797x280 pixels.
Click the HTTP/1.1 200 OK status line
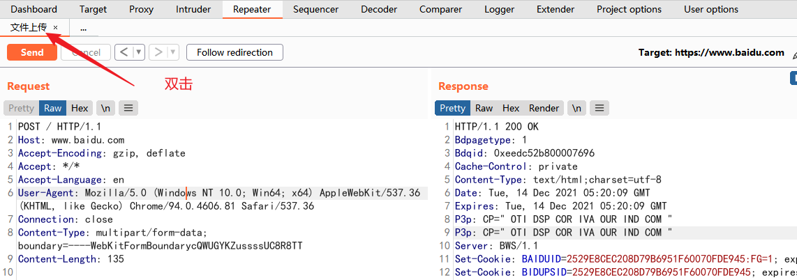click(x=497, y=127)
